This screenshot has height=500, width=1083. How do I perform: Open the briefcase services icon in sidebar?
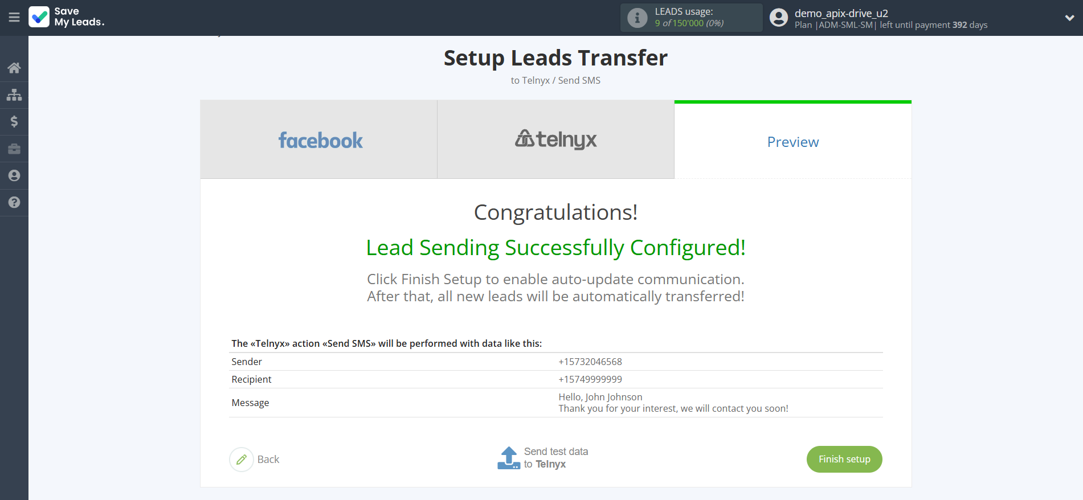pyautogui.click(x=14, y=149)
